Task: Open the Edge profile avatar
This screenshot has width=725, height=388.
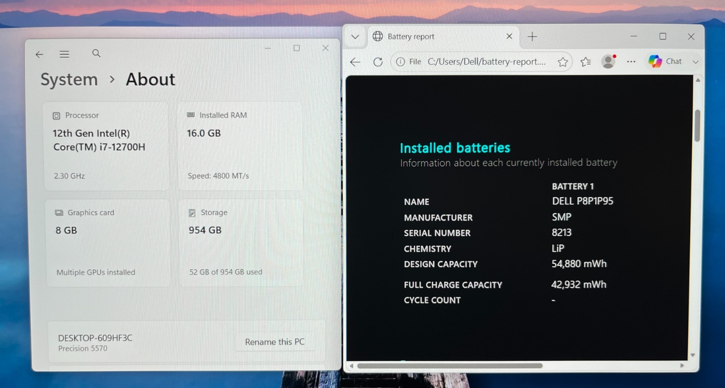Action: coord(608,61)
